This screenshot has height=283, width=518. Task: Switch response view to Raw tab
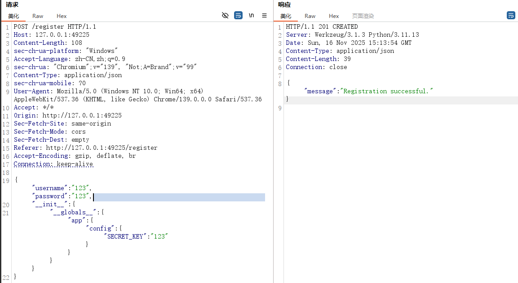(310, 16)
